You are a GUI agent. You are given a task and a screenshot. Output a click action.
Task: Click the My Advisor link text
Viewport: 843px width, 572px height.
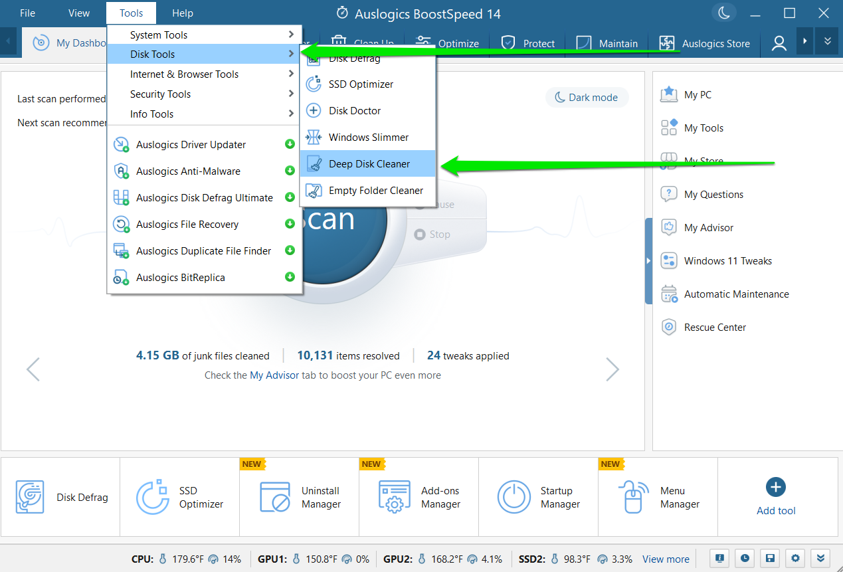pyautogui.click(x=274, y=375)
